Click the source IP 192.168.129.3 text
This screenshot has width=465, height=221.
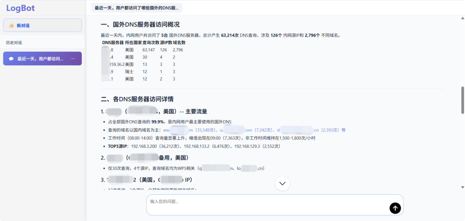tap(247, 146)
